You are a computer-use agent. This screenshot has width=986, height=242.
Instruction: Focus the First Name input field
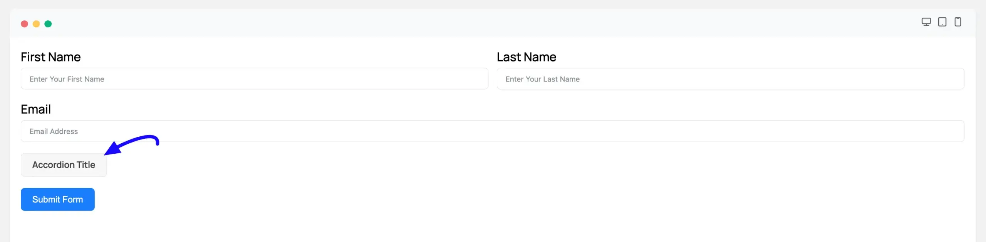tap(254, 79)
